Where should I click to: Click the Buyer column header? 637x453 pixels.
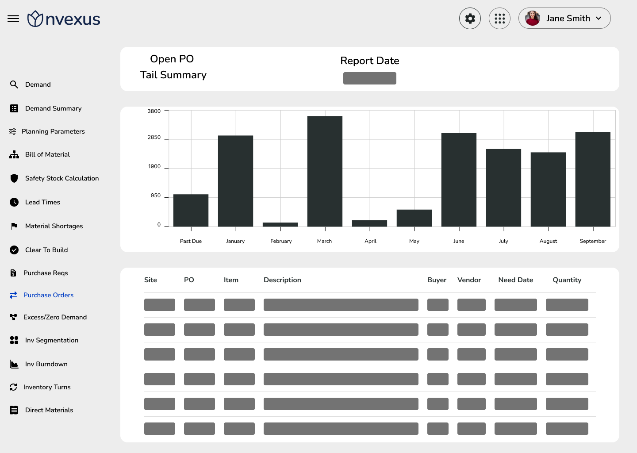pyautogui.click(x=437, y=280)
